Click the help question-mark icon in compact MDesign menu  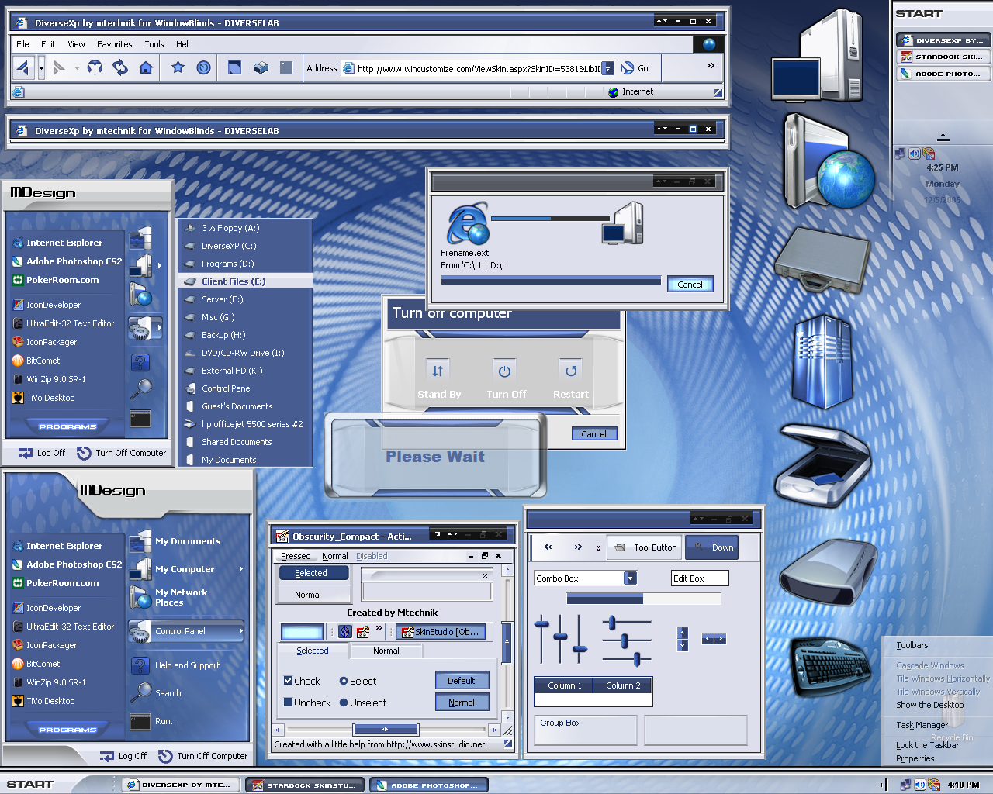(140, 362)
